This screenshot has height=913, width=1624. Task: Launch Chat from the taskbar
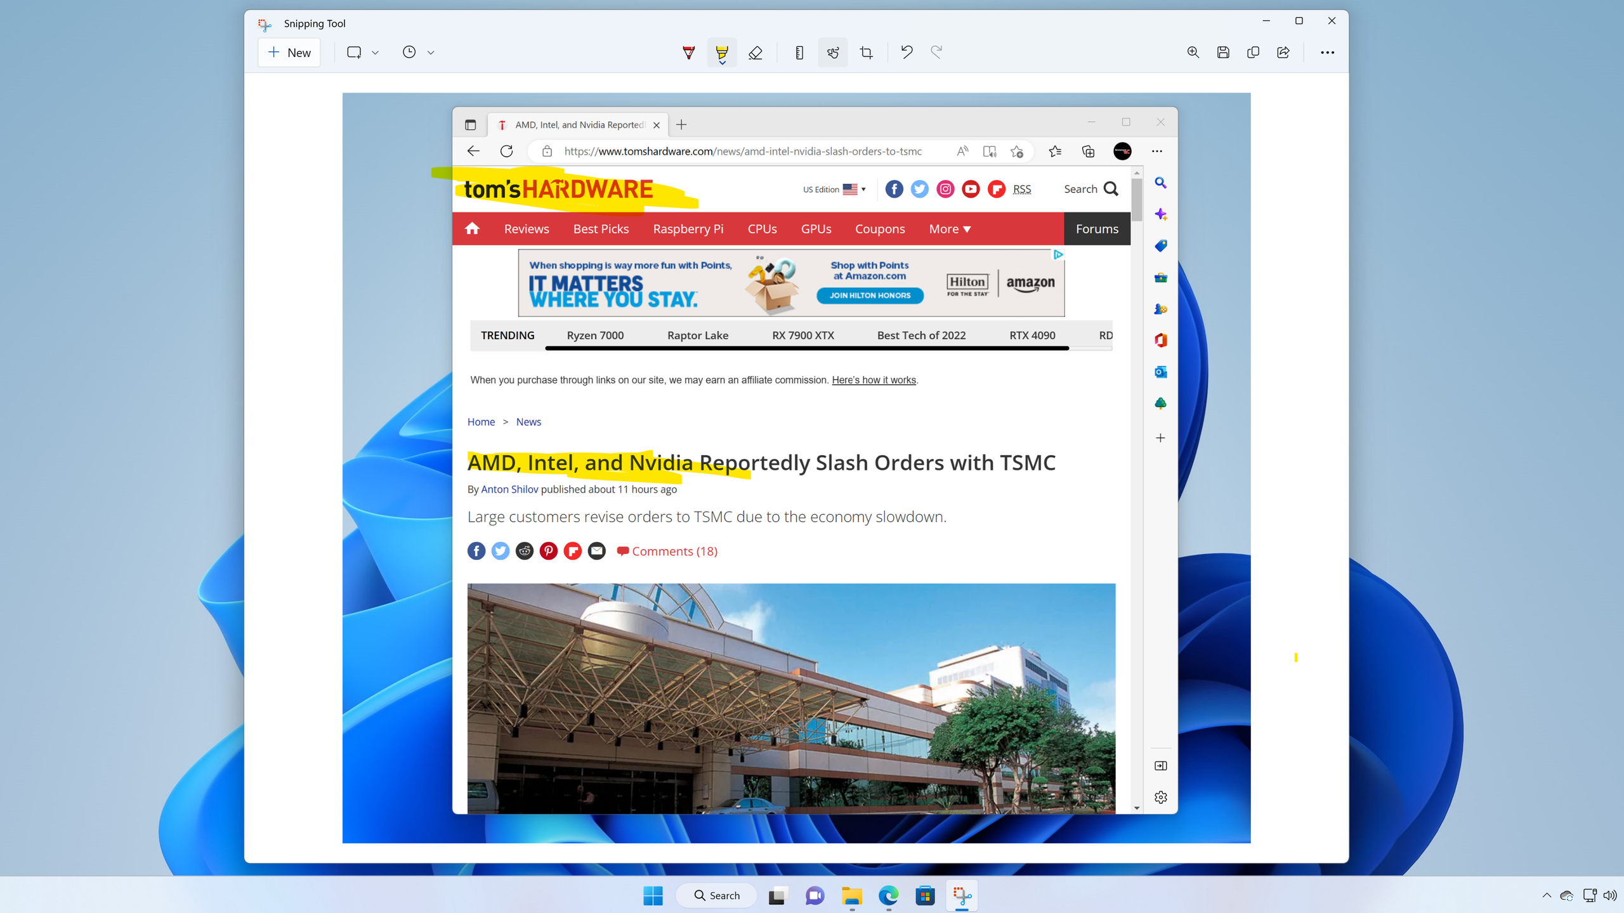coord(815,895)
